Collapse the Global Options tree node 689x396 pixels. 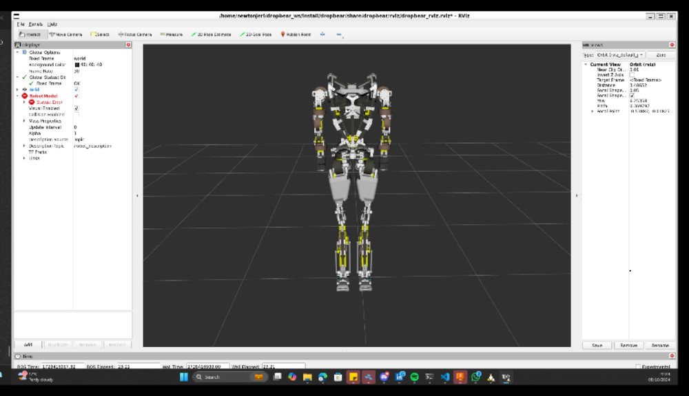18,52
